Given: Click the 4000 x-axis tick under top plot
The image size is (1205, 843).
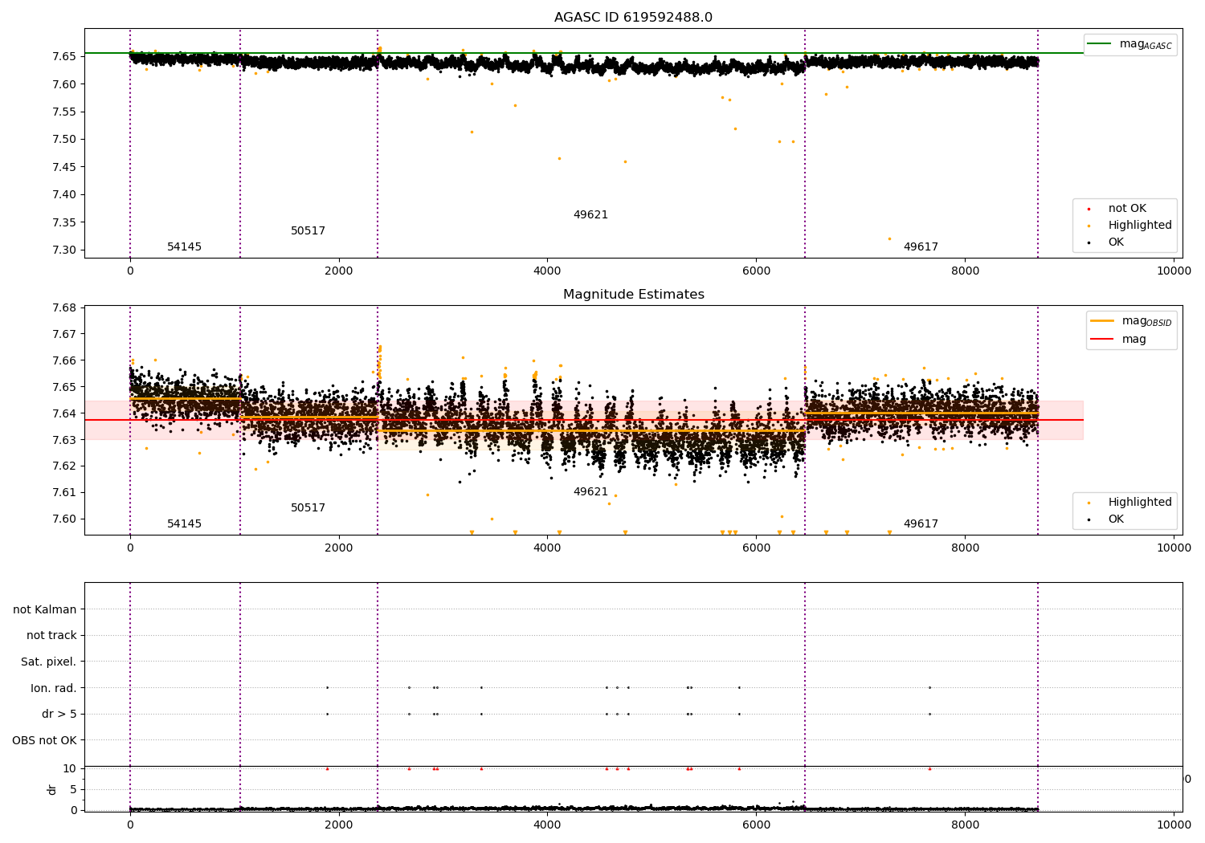Looking at the screenshot, I should 547,271.
